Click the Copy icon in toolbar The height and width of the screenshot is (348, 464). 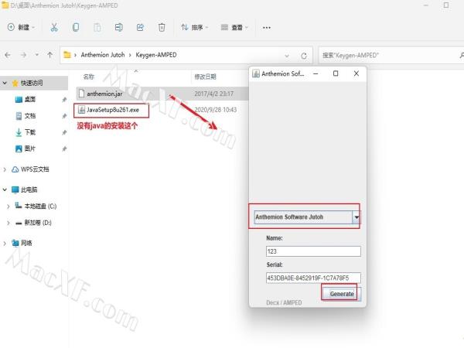[x=76, y=28]
